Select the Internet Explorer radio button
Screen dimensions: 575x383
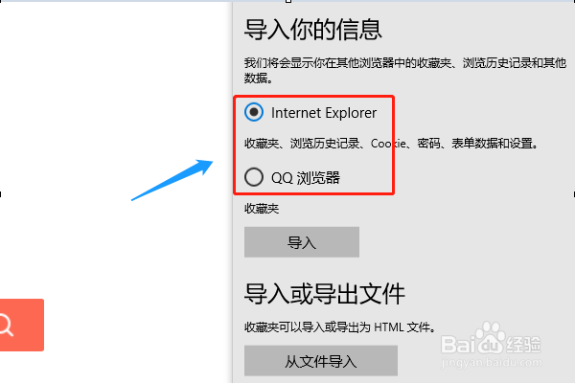[x=254, y=112]
